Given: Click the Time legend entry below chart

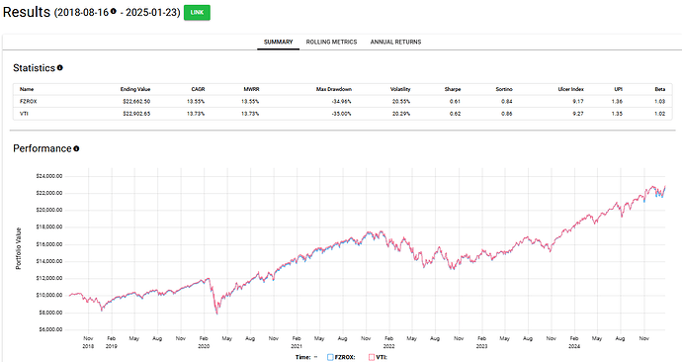Looking at the screenshot, I should 306,357.
